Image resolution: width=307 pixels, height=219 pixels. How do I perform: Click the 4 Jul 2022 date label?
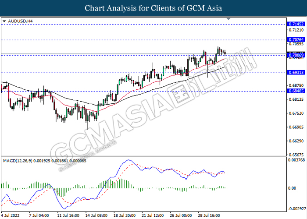10,215
